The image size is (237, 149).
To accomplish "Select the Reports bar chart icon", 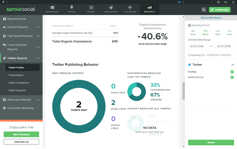I will (x=149, y=7).
